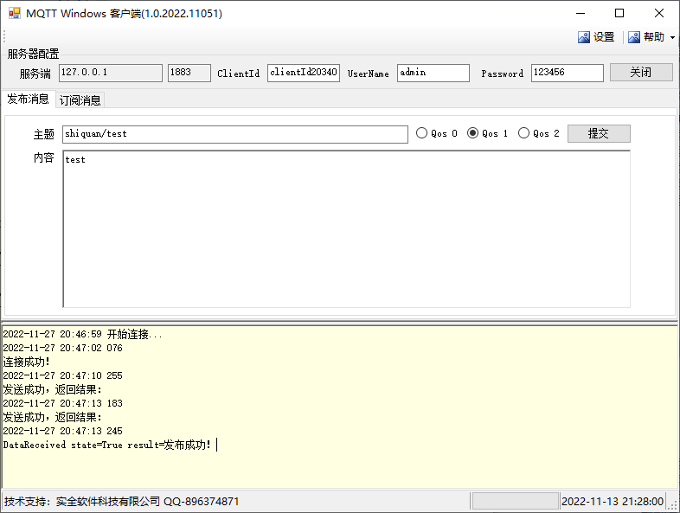Click the Password label

pyautogui.click(x=502, y=74)
